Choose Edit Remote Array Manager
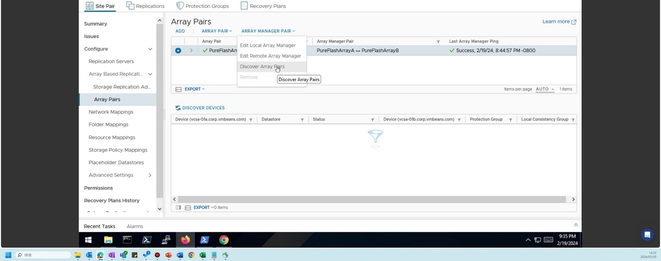 click(x=270, y=55)
